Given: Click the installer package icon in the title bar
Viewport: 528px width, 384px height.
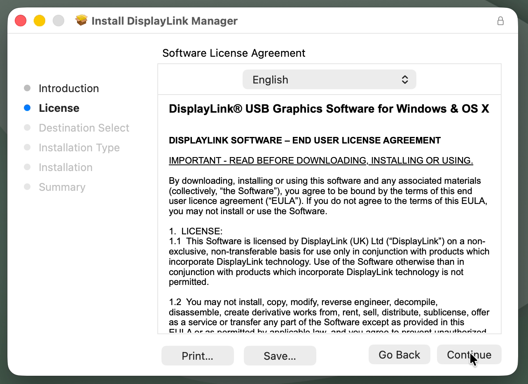Looking at the screenshot, I should [82, 20].
